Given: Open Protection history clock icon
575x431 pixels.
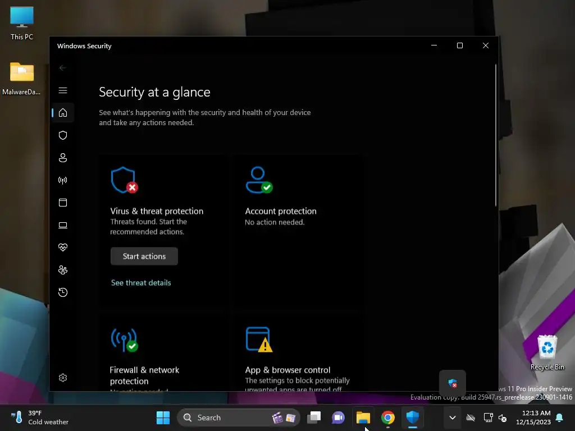Looking at the screenshot, I should click(63, 292).
